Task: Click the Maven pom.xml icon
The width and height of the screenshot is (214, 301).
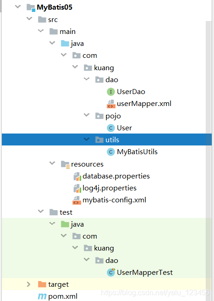Action: click(42, 296)
